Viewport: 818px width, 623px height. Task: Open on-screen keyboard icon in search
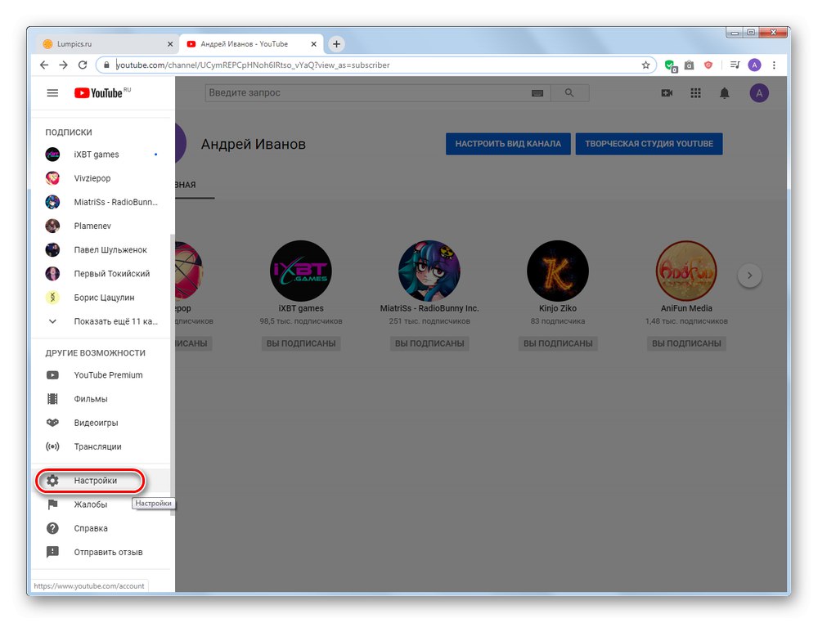(537, 93)
